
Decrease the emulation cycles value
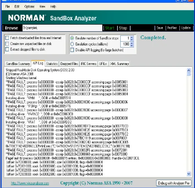point(132,45)
